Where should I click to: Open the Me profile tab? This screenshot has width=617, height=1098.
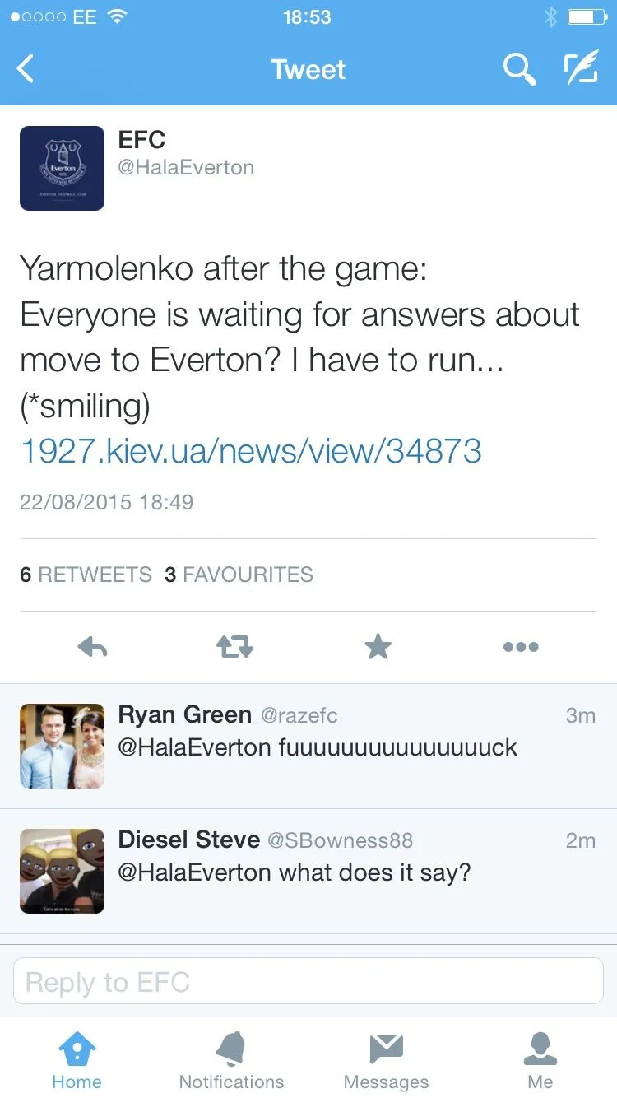click(540, 1060)
